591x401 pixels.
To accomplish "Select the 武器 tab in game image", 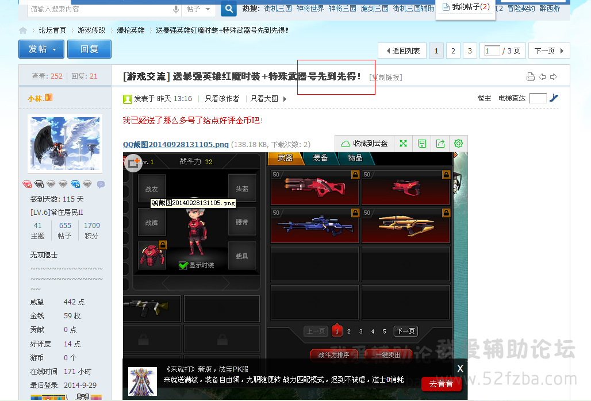I will click(x=285, y=158).
